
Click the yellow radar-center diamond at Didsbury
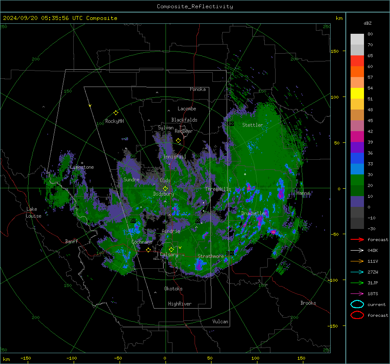(x=166, y=189)
